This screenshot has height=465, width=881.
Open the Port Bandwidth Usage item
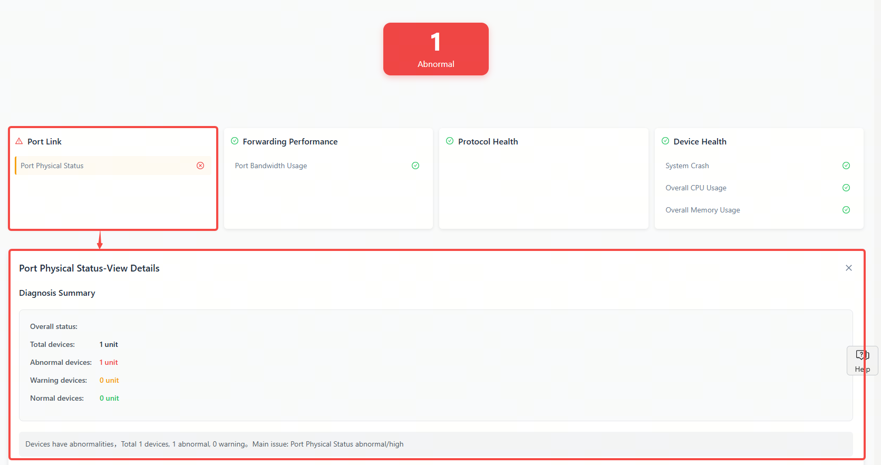[x=271, y=166]
